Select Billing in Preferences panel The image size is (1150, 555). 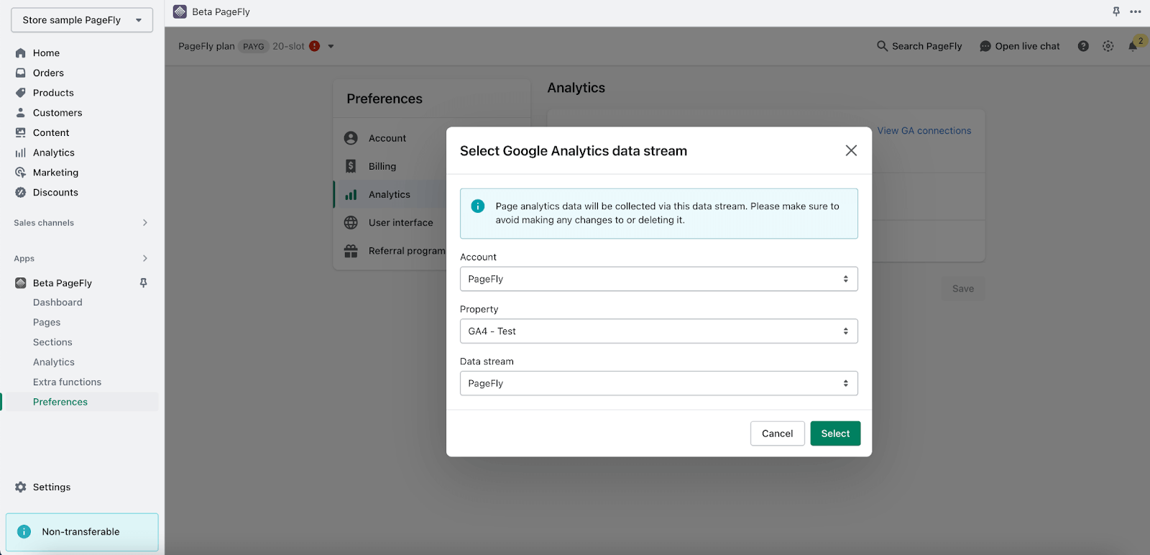coord(382,166)
